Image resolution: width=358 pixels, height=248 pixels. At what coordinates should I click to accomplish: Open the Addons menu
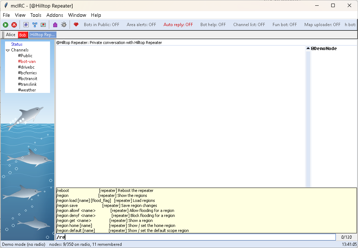point(55,15)
